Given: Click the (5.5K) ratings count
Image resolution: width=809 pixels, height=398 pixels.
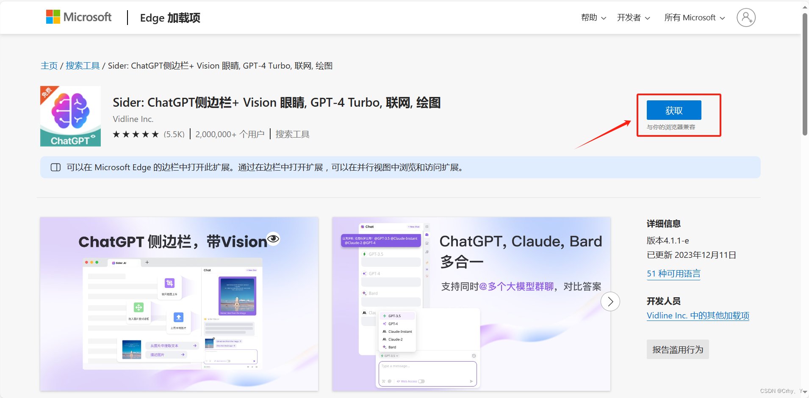Looking at the screenshot, I should click(x=174, y=134).
